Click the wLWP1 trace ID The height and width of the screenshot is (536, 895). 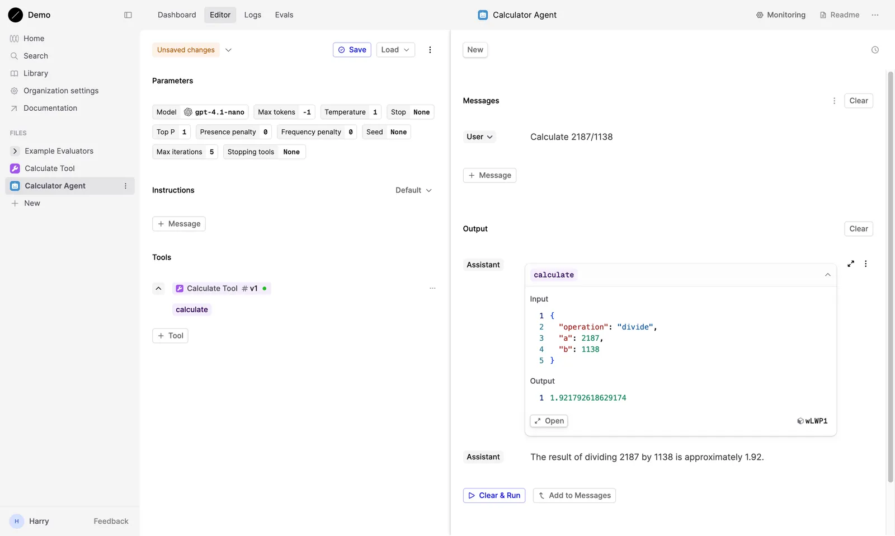[812, 421]
